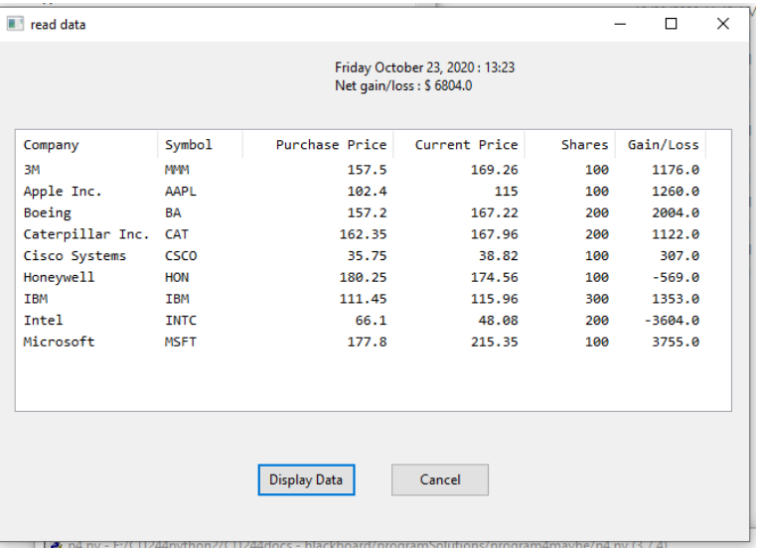Click the MMM symbol cell
758x548 pixels.
tap(177, 170)
